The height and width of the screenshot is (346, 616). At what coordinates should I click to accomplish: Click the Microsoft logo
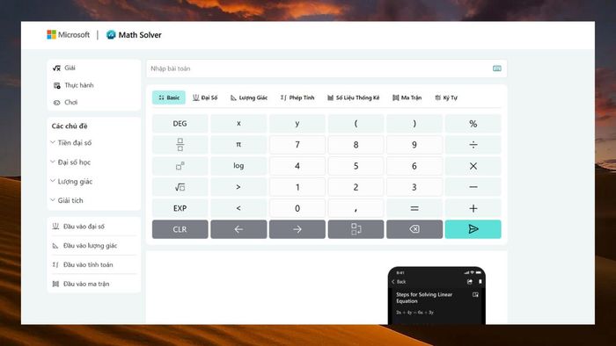[x=69, y=35]
